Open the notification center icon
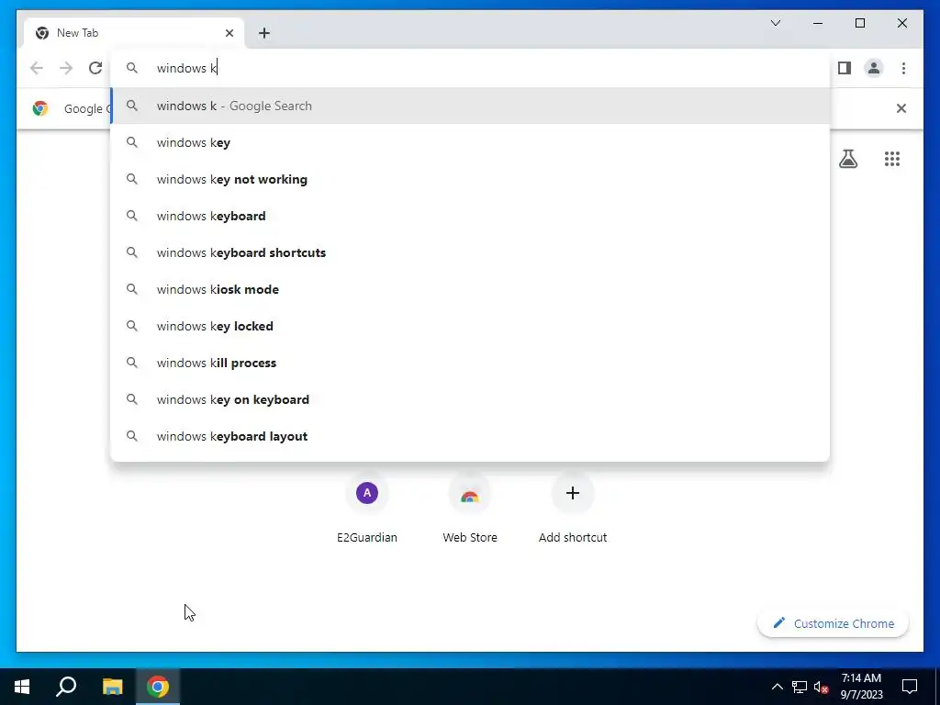 tap(910, 687)
